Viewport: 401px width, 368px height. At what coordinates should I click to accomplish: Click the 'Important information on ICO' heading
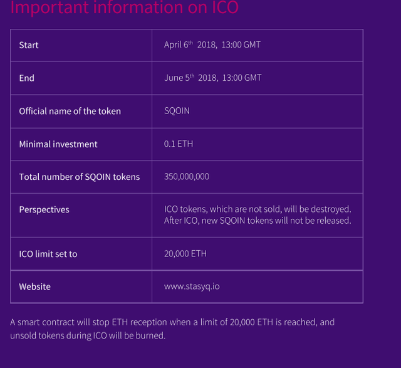pyautogui.click(x=125, y=9)
